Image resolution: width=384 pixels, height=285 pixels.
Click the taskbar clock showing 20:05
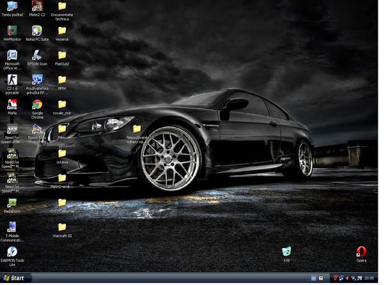pyautogui.click(x=369, y=279)
